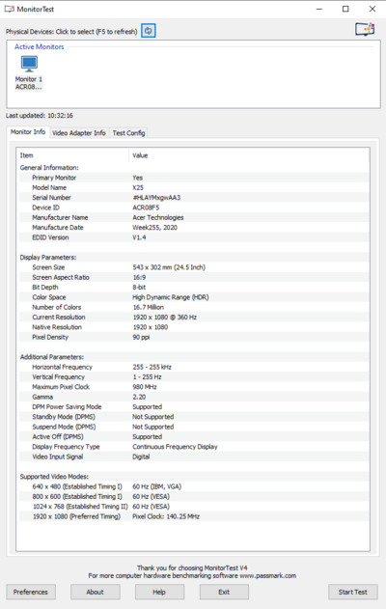Viewport: 386px width, 609px height.
Task: Select the Maximum Pixel Clock row
Action: pos(193,387)
